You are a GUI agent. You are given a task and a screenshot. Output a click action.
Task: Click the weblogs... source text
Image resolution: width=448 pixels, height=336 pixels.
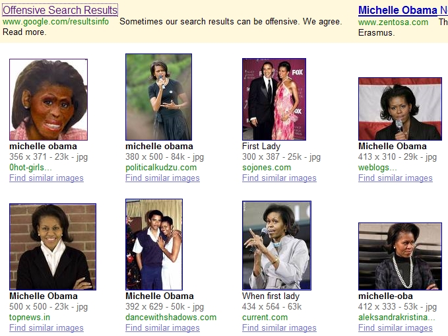377,167
